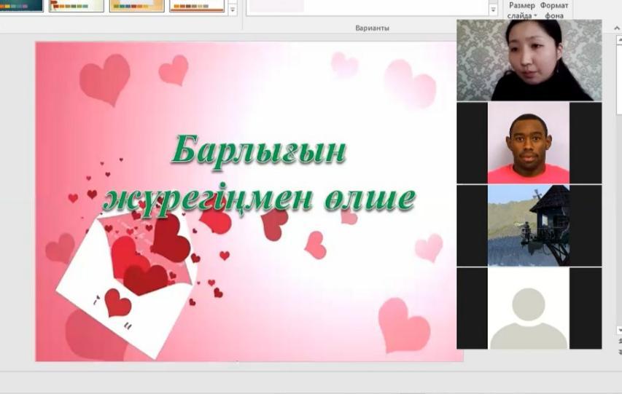Pick the fourth theme with orange bottom stripe
The height and width of the screenshot is (394, 622).
[x=196, y=6]
